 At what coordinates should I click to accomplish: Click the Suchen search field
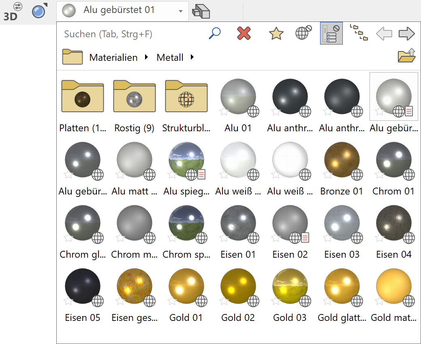pos(122,34)
